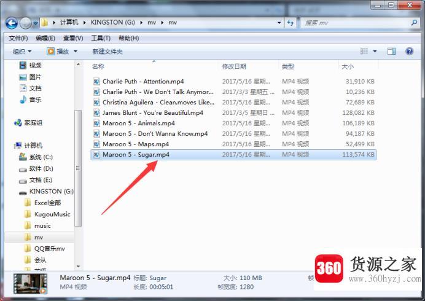Image resolution: width=425 pixels, height=301 pixels.
Task: Open the 查看(V) menu
Action: coord(73,38)
